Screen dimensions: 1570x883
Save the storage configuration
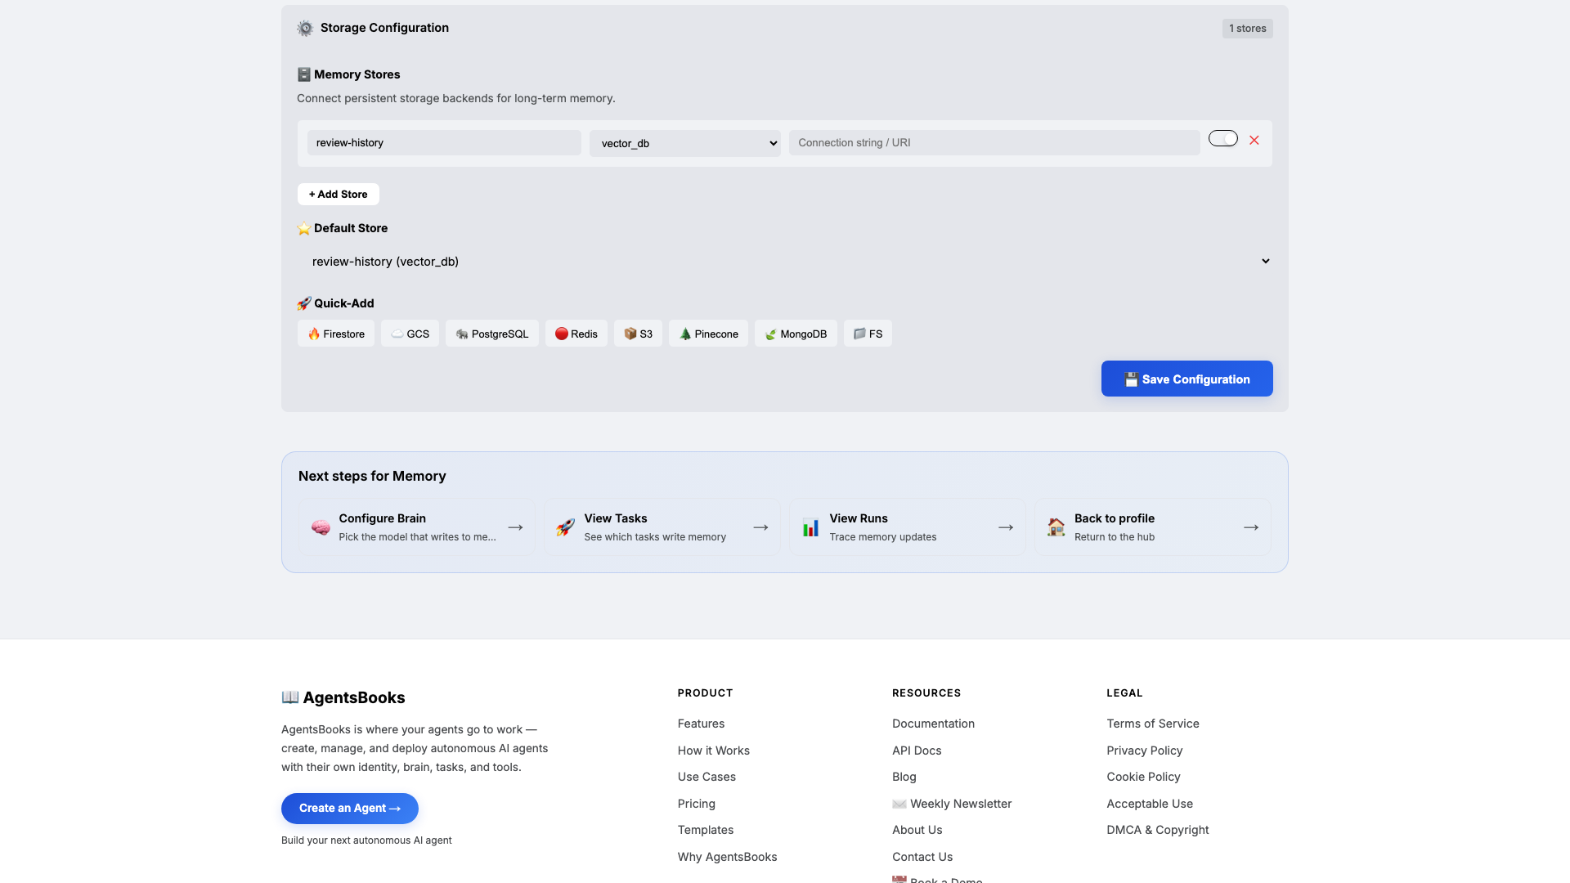click(1187, 379)
